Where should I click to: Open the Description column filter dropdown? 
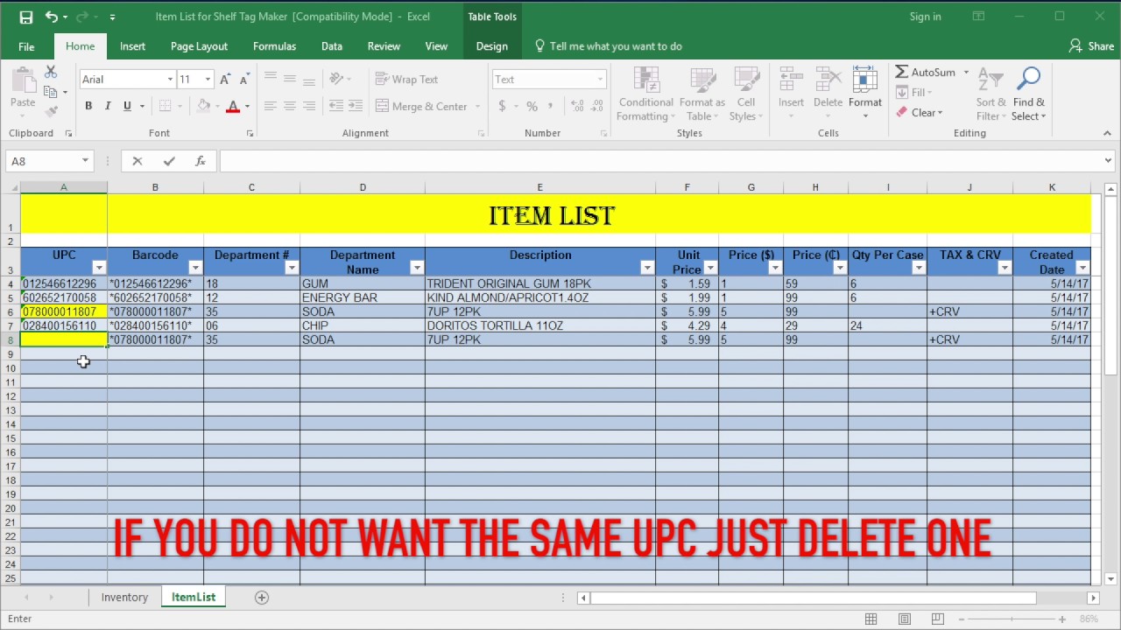647,268
